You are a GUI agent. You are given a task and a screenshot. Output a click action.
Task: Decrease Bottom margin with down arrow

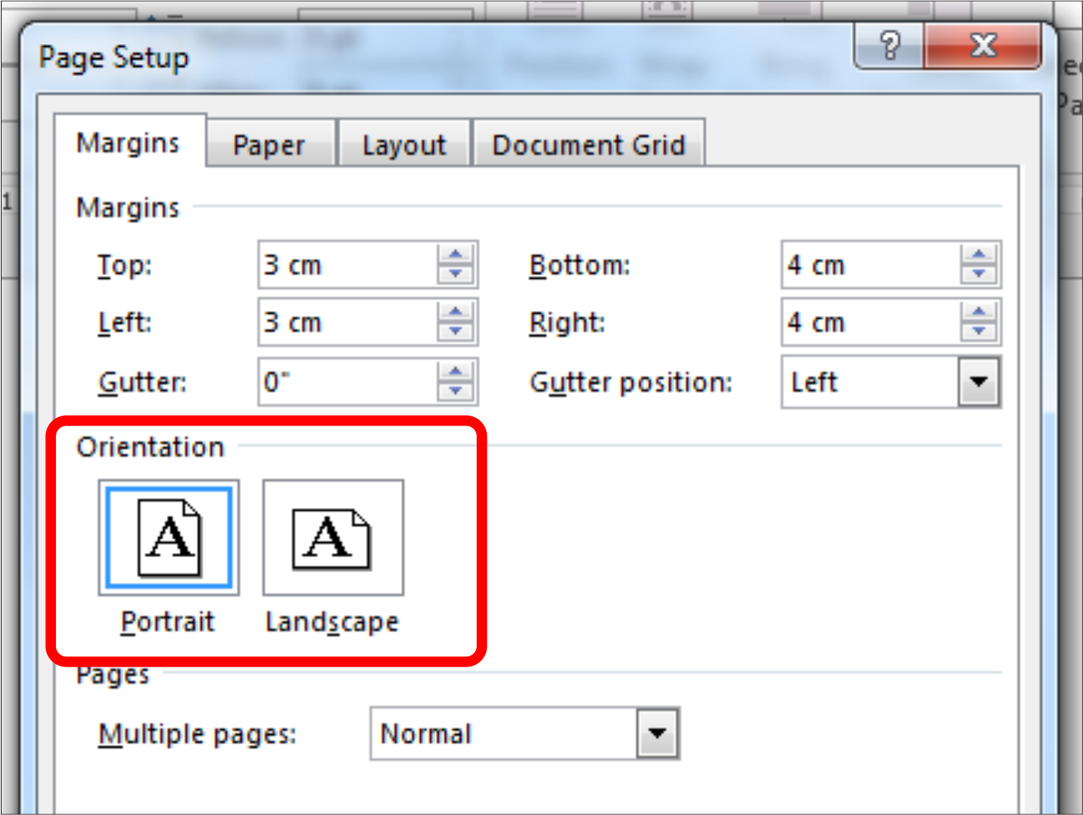[x=979, y=274]
